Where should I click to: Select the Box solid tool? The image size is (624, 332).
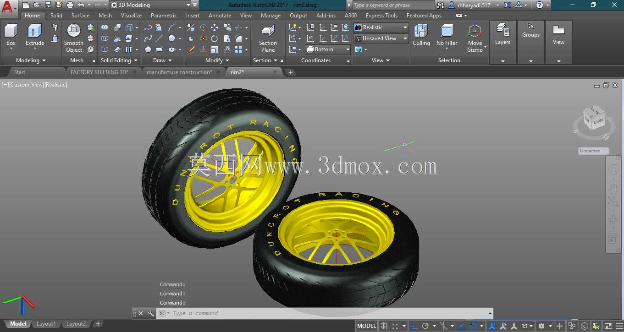pos(11,36)
